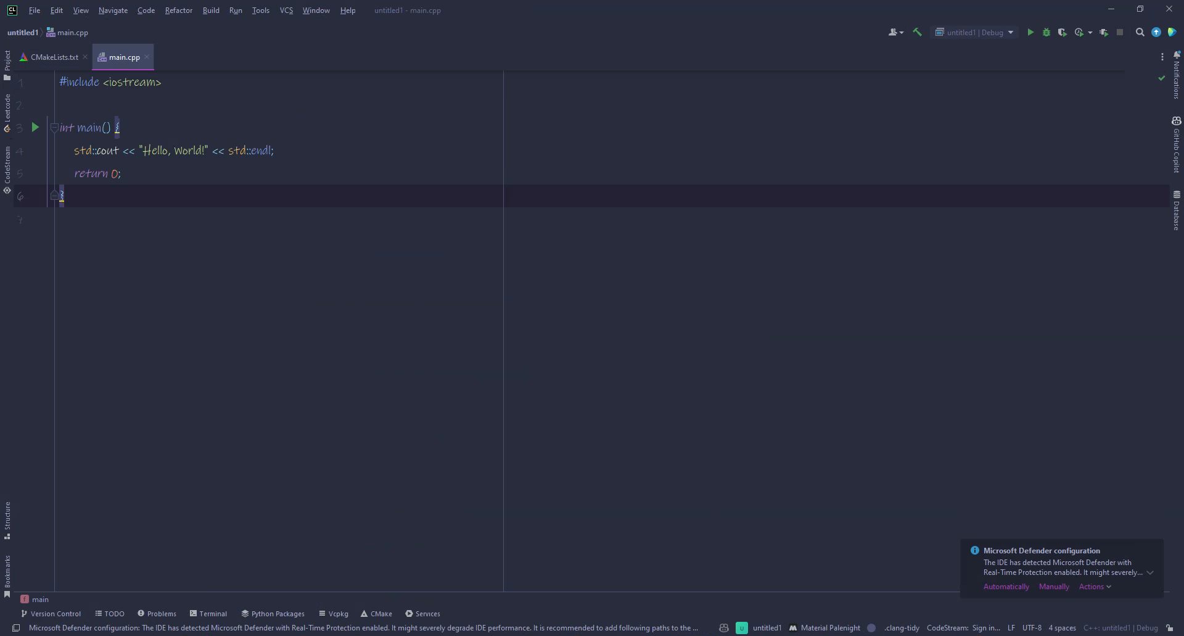Start debugging with the green bug icon

1046,33
